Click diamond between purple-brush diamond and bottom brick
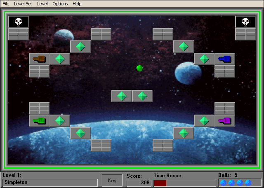 [x=184, y=133]
